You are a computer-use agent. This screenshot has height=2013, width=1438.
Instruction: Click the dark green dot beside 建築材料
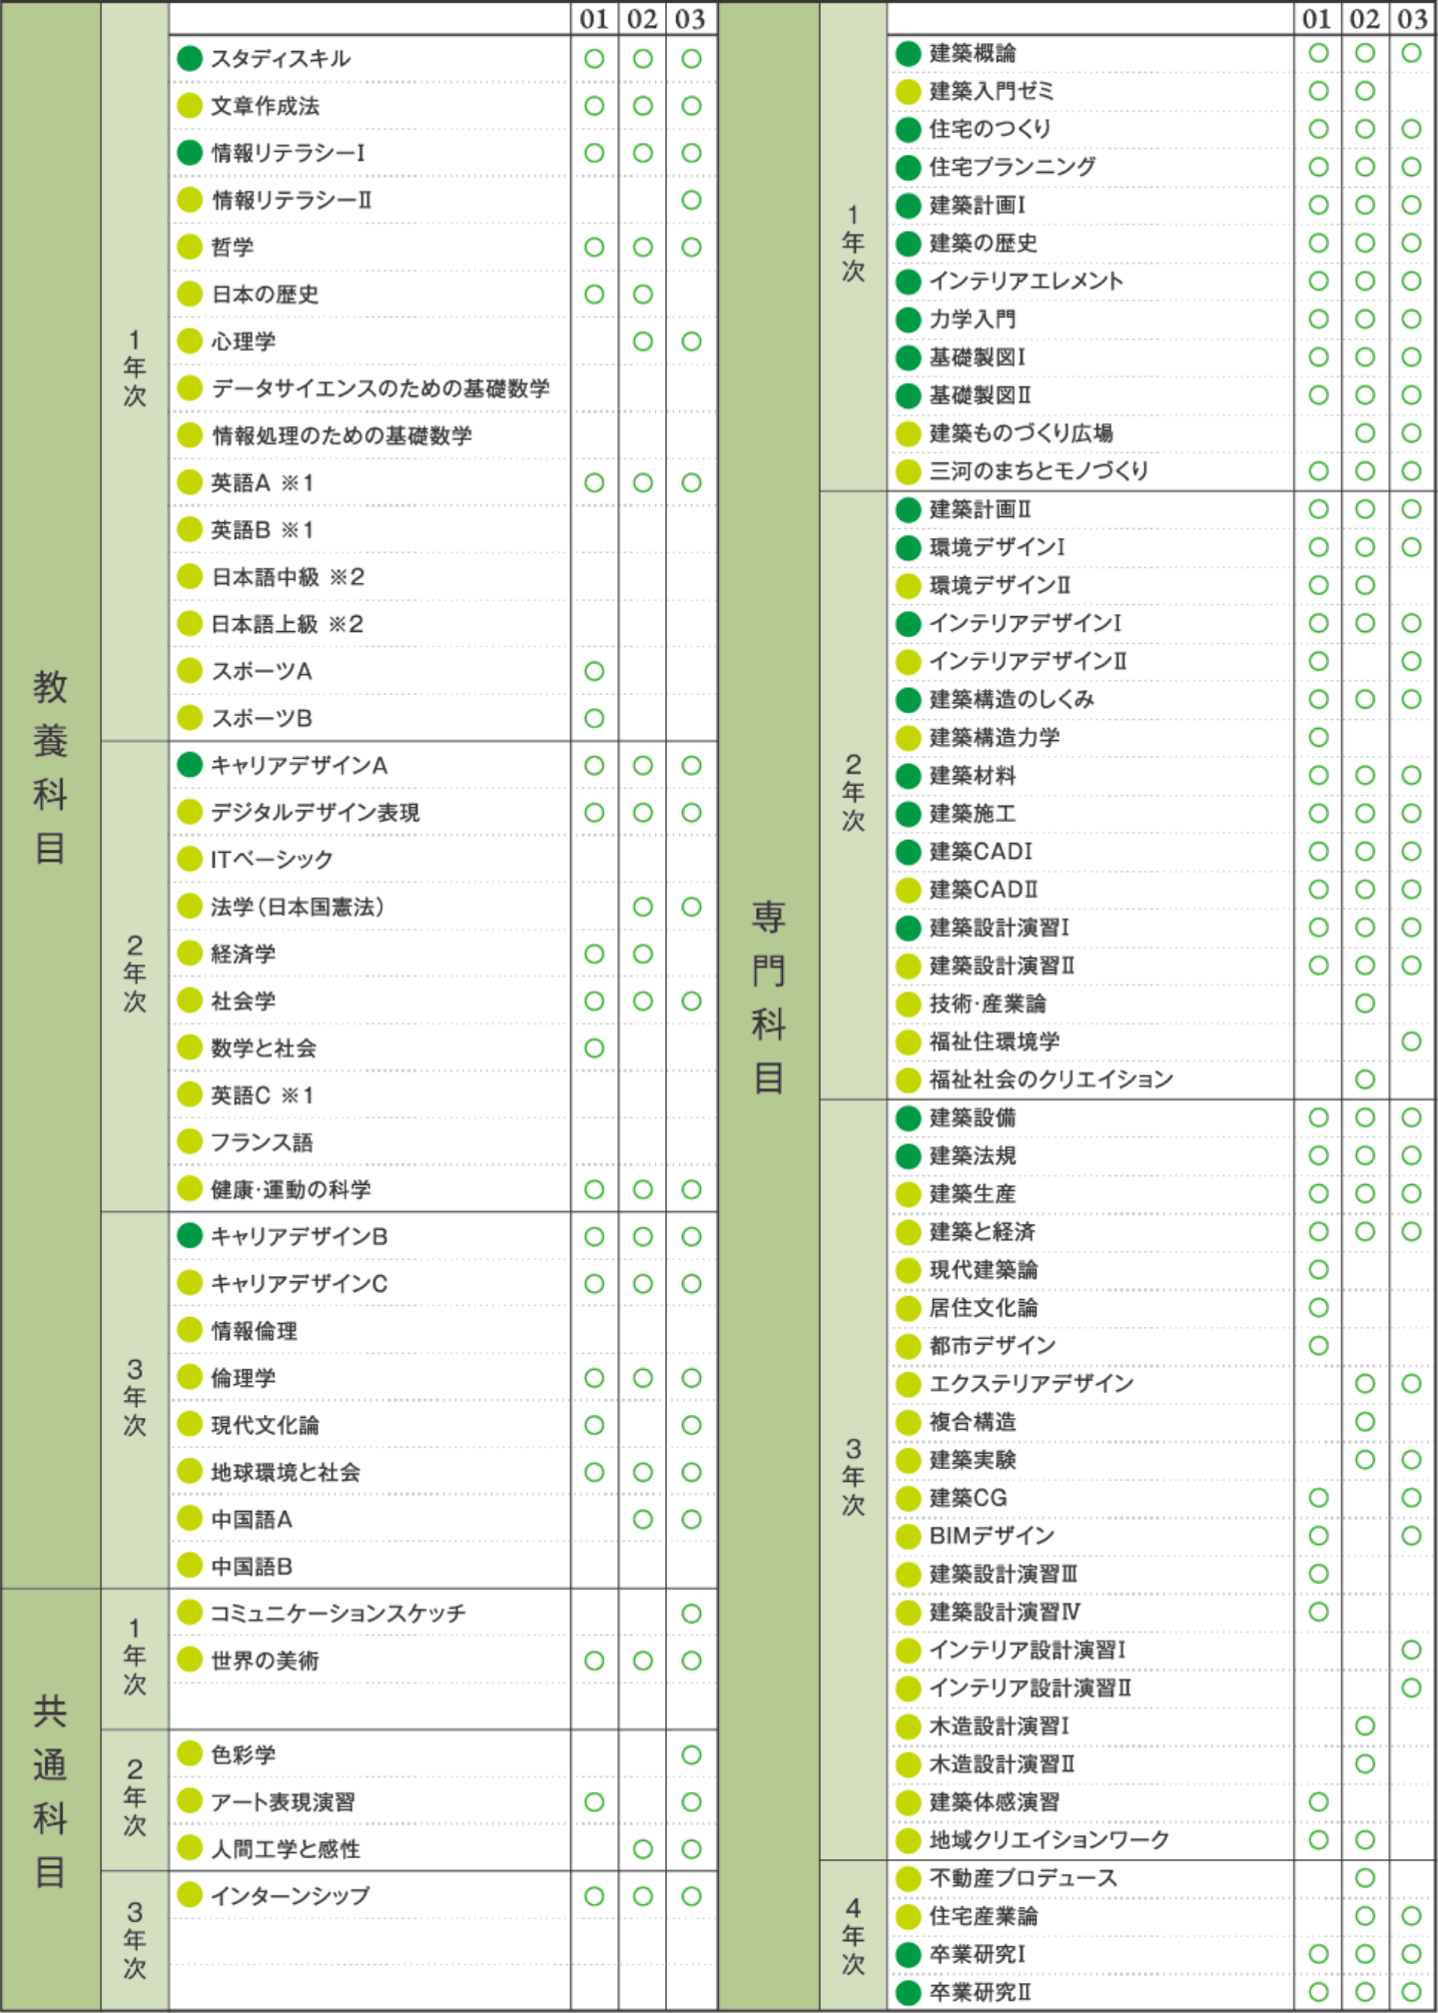pos(908,776)
